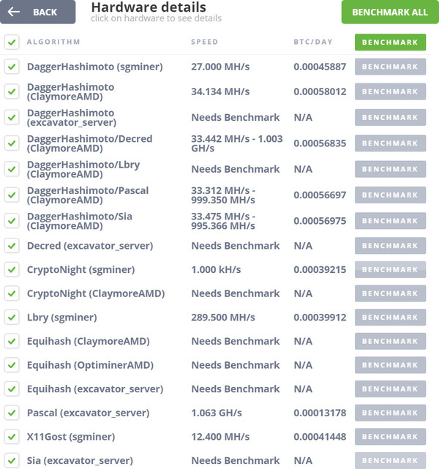Image resolution: width=439 pixels, height=469 pixels.
Task: Uncheck Pascal (excavator_server) checkbox
Action: pyautogui.click(x=11, y=413)
